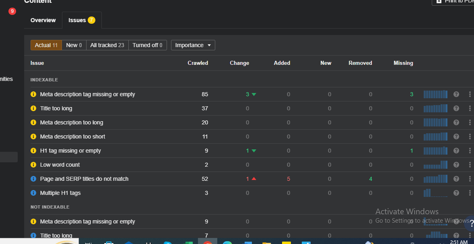The height and width of the screenshot is (244, 474).
Task: Select the 'Actual 11' filter
Action: pos(46,45)
